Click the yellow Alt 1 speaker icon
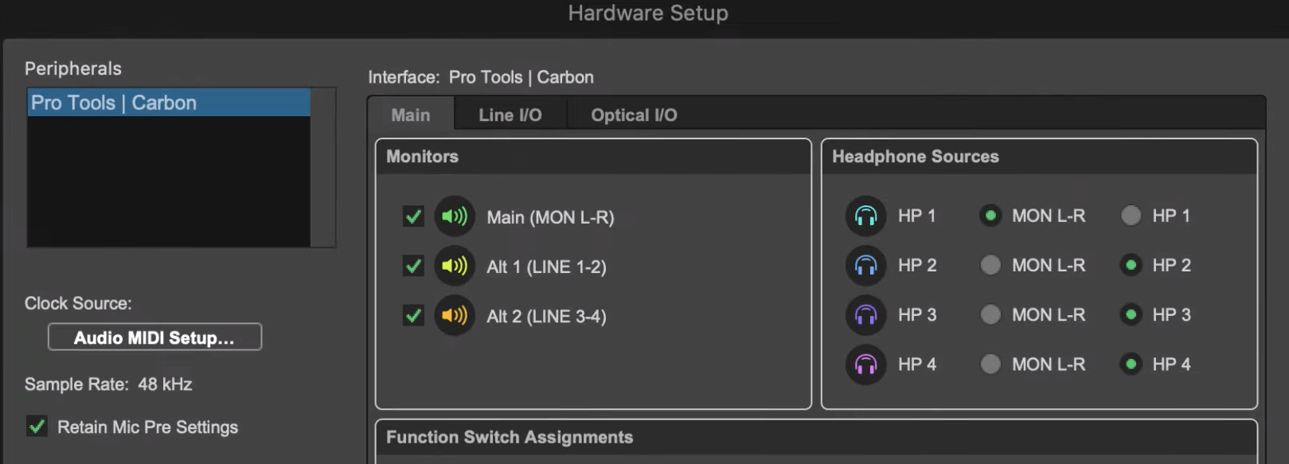The width and height of the screenshot is (1289, 464). tap(455, 266)
